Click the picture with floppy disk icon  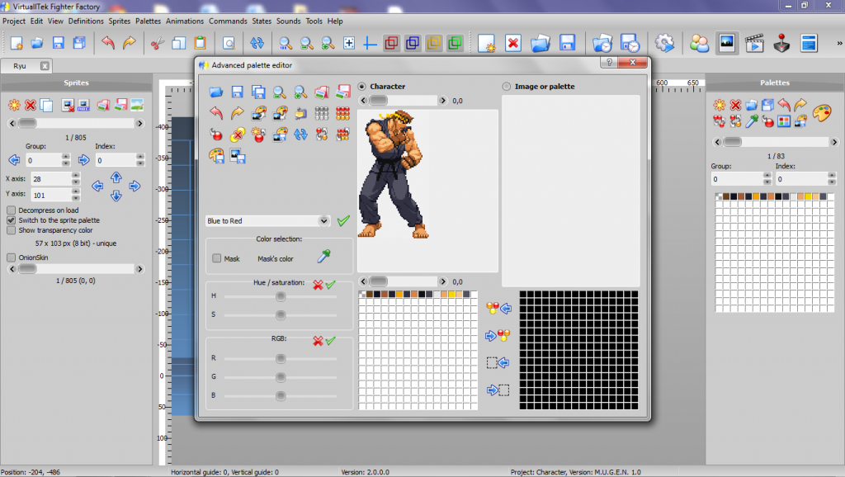(237, 156)
